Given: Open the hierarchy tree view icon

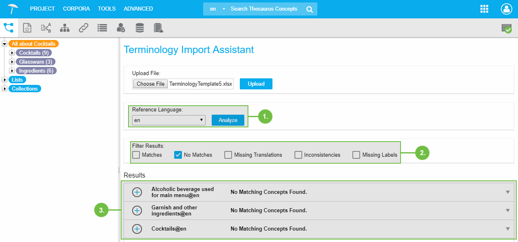Looking at the screenshot, I should [9, 28].
